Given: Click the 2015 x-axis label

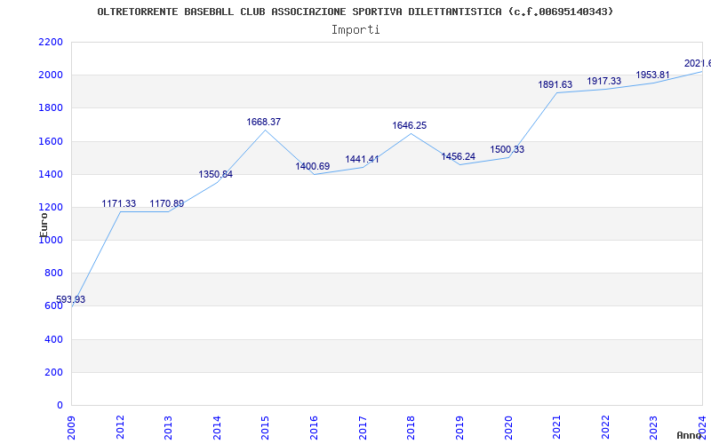Looking at the screenshot, I should tap(265, 428).
